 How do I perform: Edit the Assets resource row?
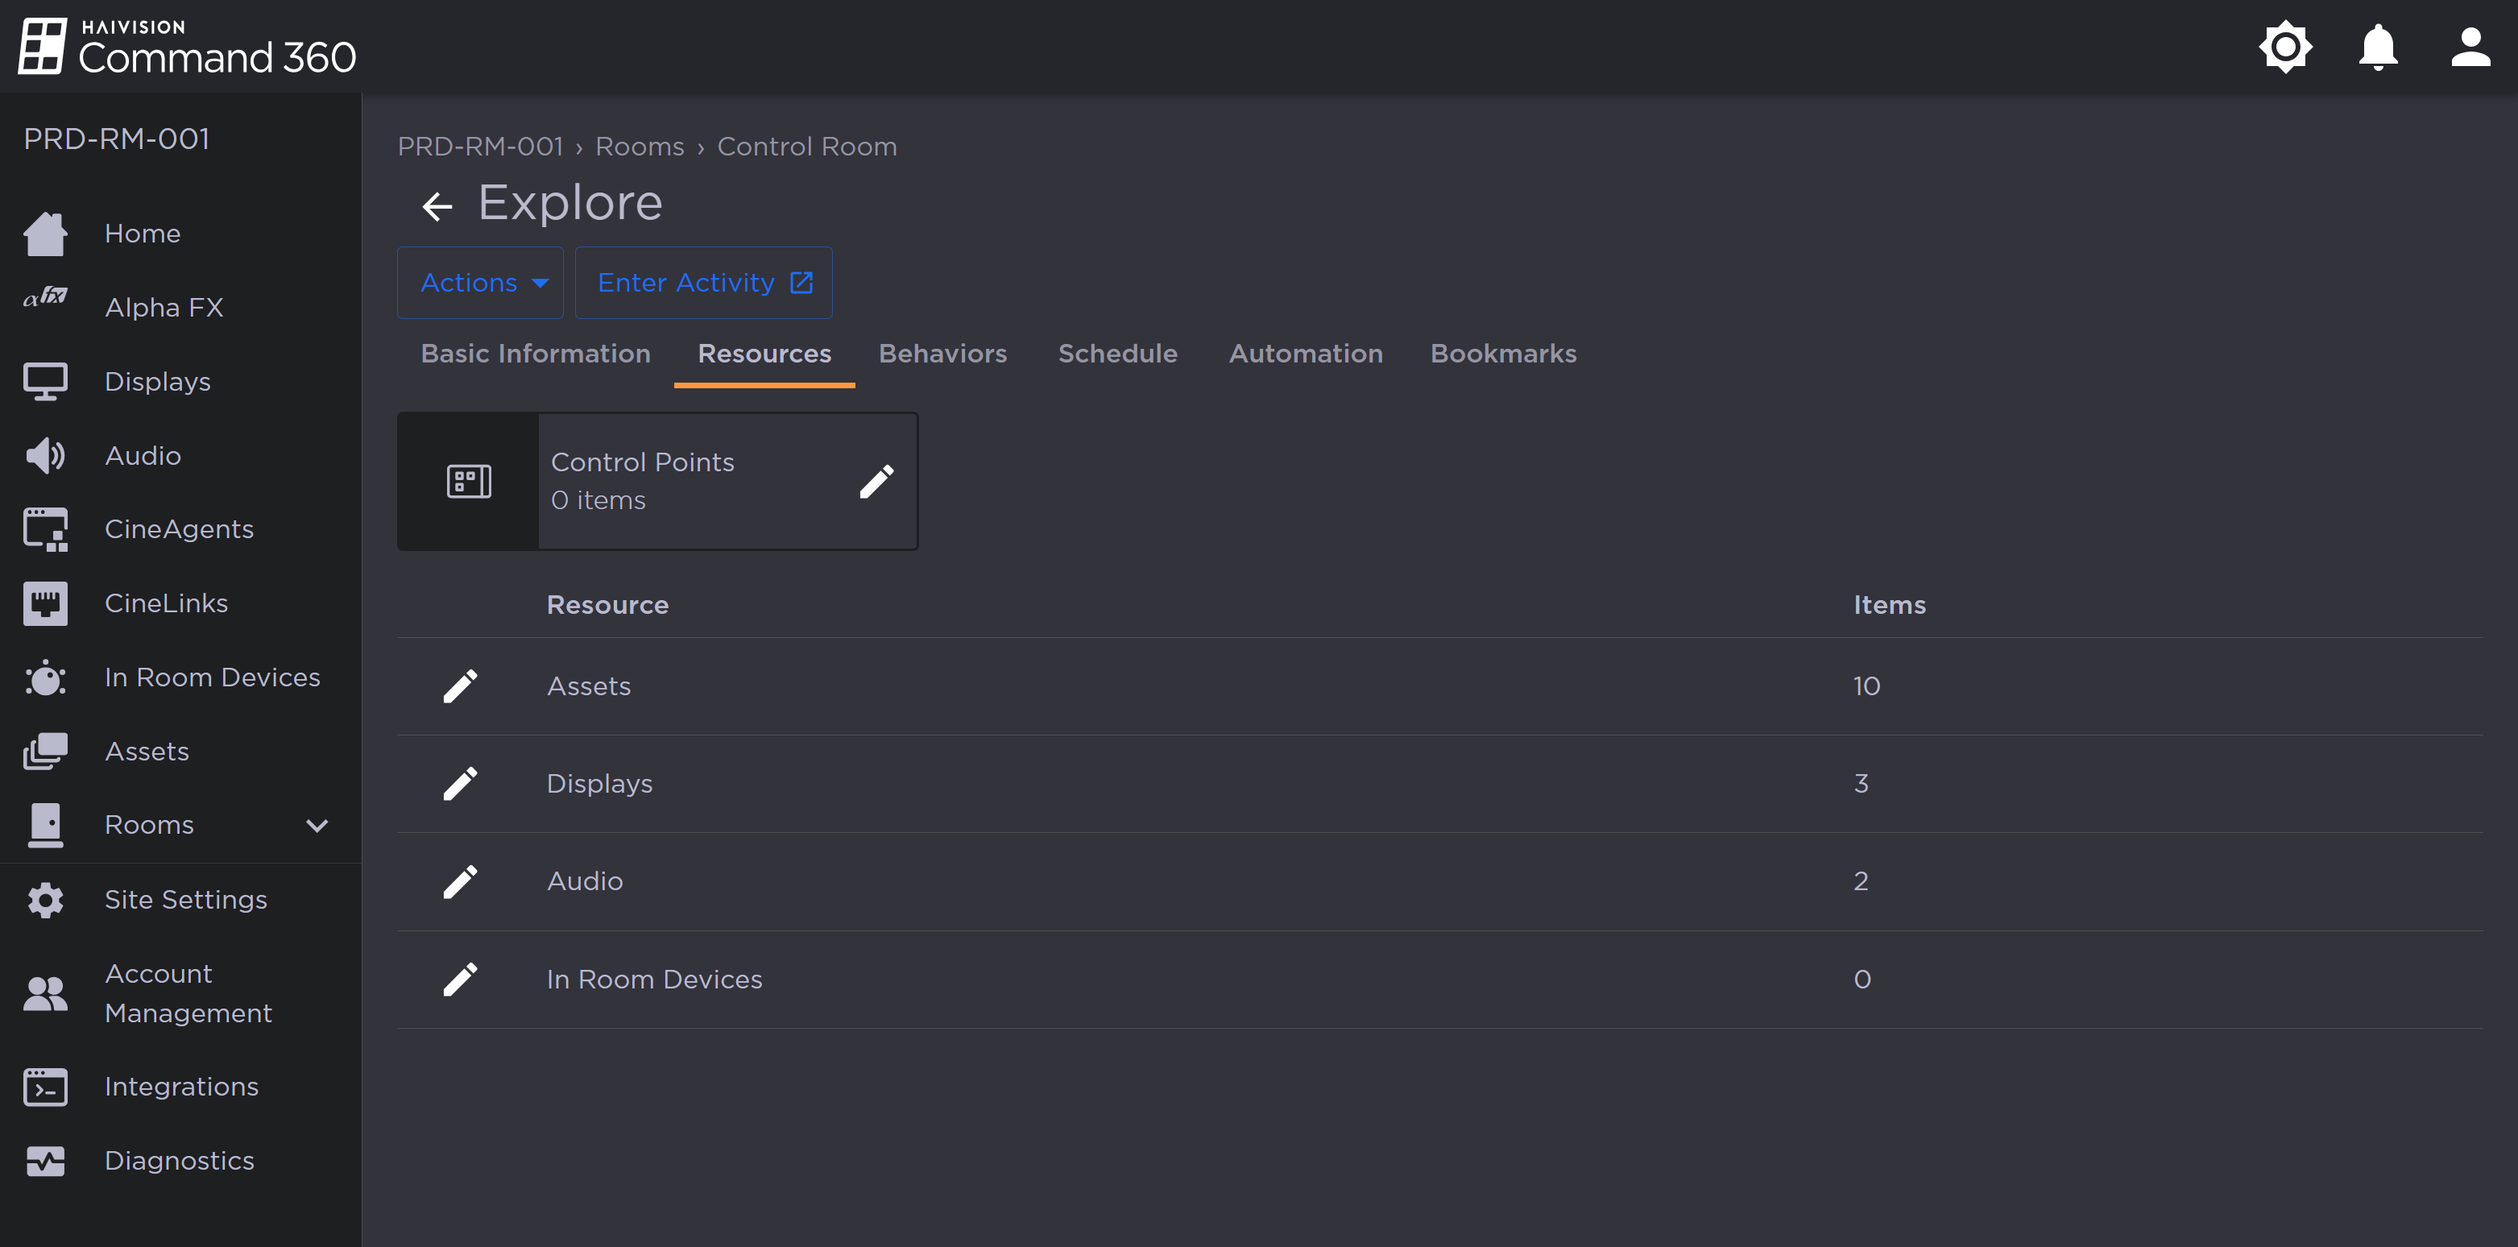[461, 686]
